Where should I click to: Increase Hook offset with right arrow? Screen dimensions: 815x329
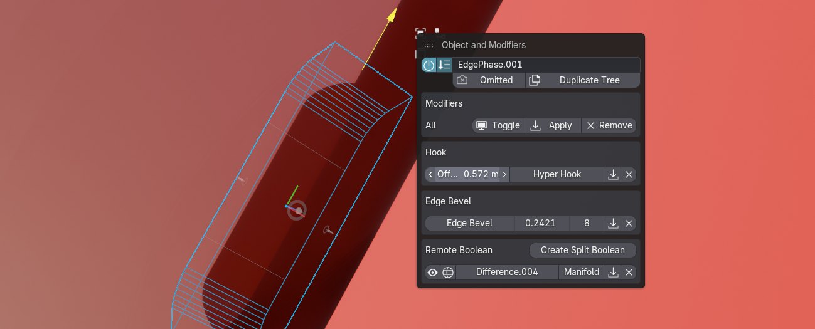pos(504,174)
